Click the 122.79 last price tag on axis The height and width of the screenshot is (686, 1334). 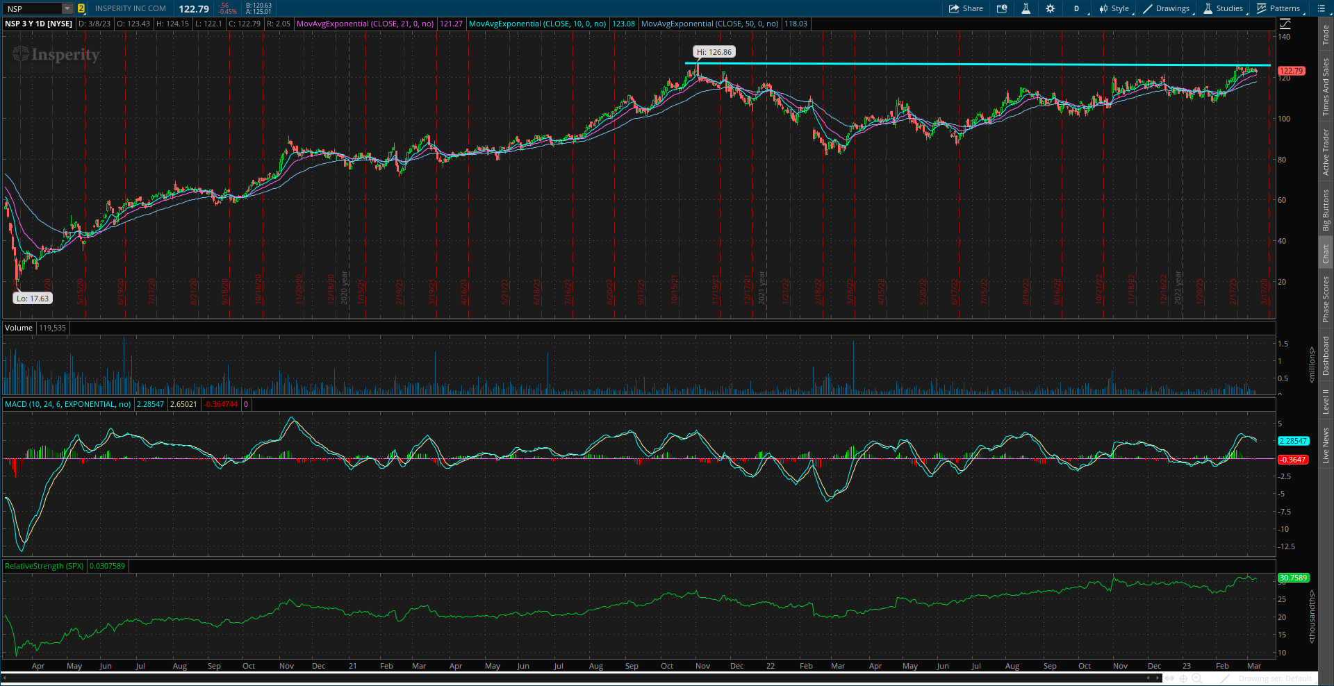[1292, 71]
